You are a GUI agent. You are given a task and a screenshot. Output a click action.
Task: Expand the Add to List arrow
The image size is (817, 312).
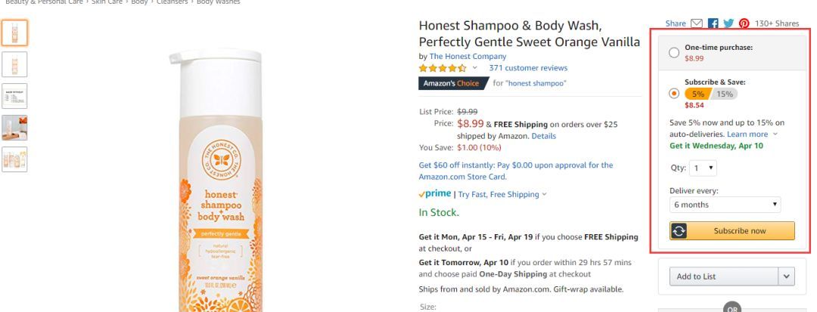(x=787, y=276)
